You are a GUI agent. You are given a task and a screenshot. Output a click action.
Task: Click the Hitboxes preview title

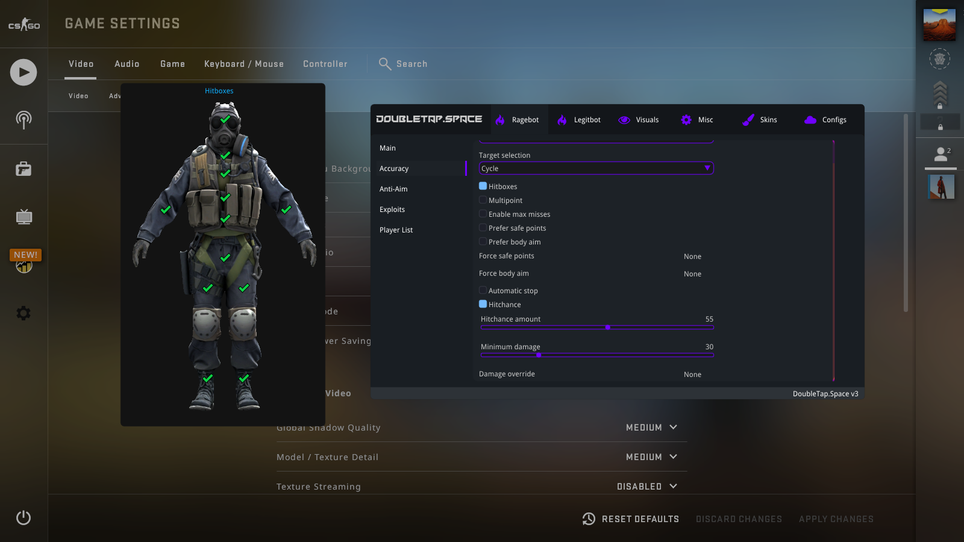coord(219,91)
